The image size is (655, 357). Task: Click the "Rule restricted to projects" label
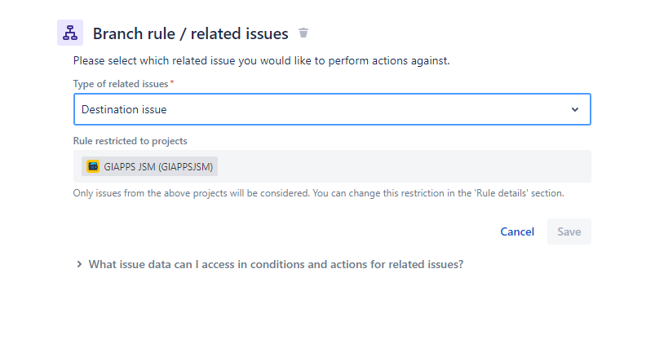(x=130, y=141)
